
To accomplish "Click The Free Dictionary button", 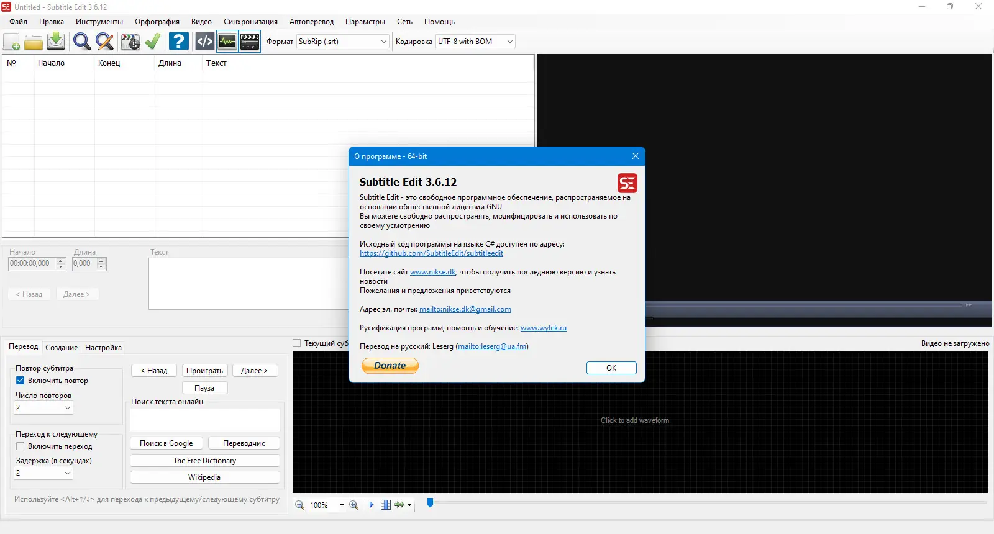I will tap(205, 461).
